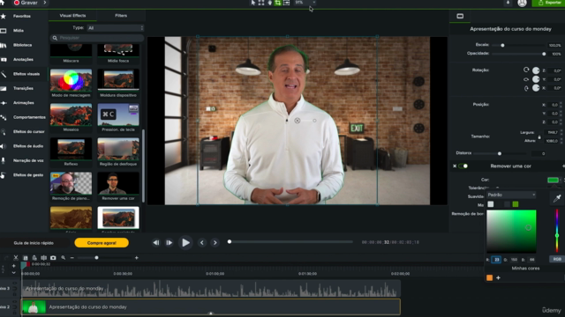This screenshot has width=565, height=317.
Task: Select the green-screen clip on track 2
Action: click(211, 307)
